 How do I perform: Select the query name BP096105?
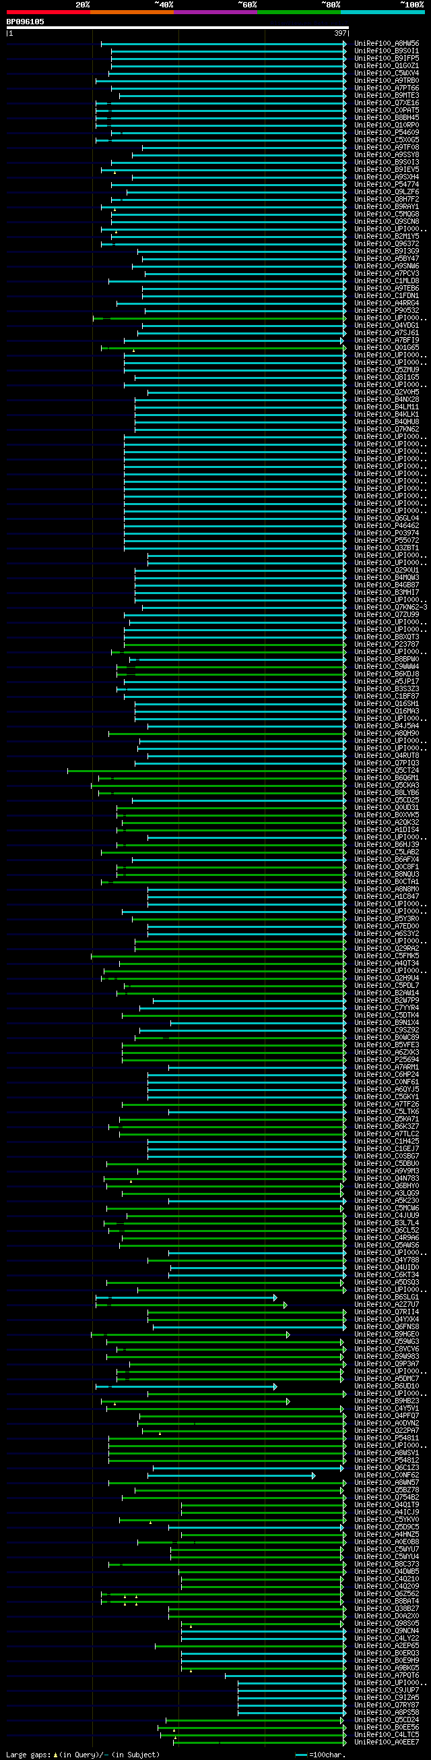(x=25, y=22)
